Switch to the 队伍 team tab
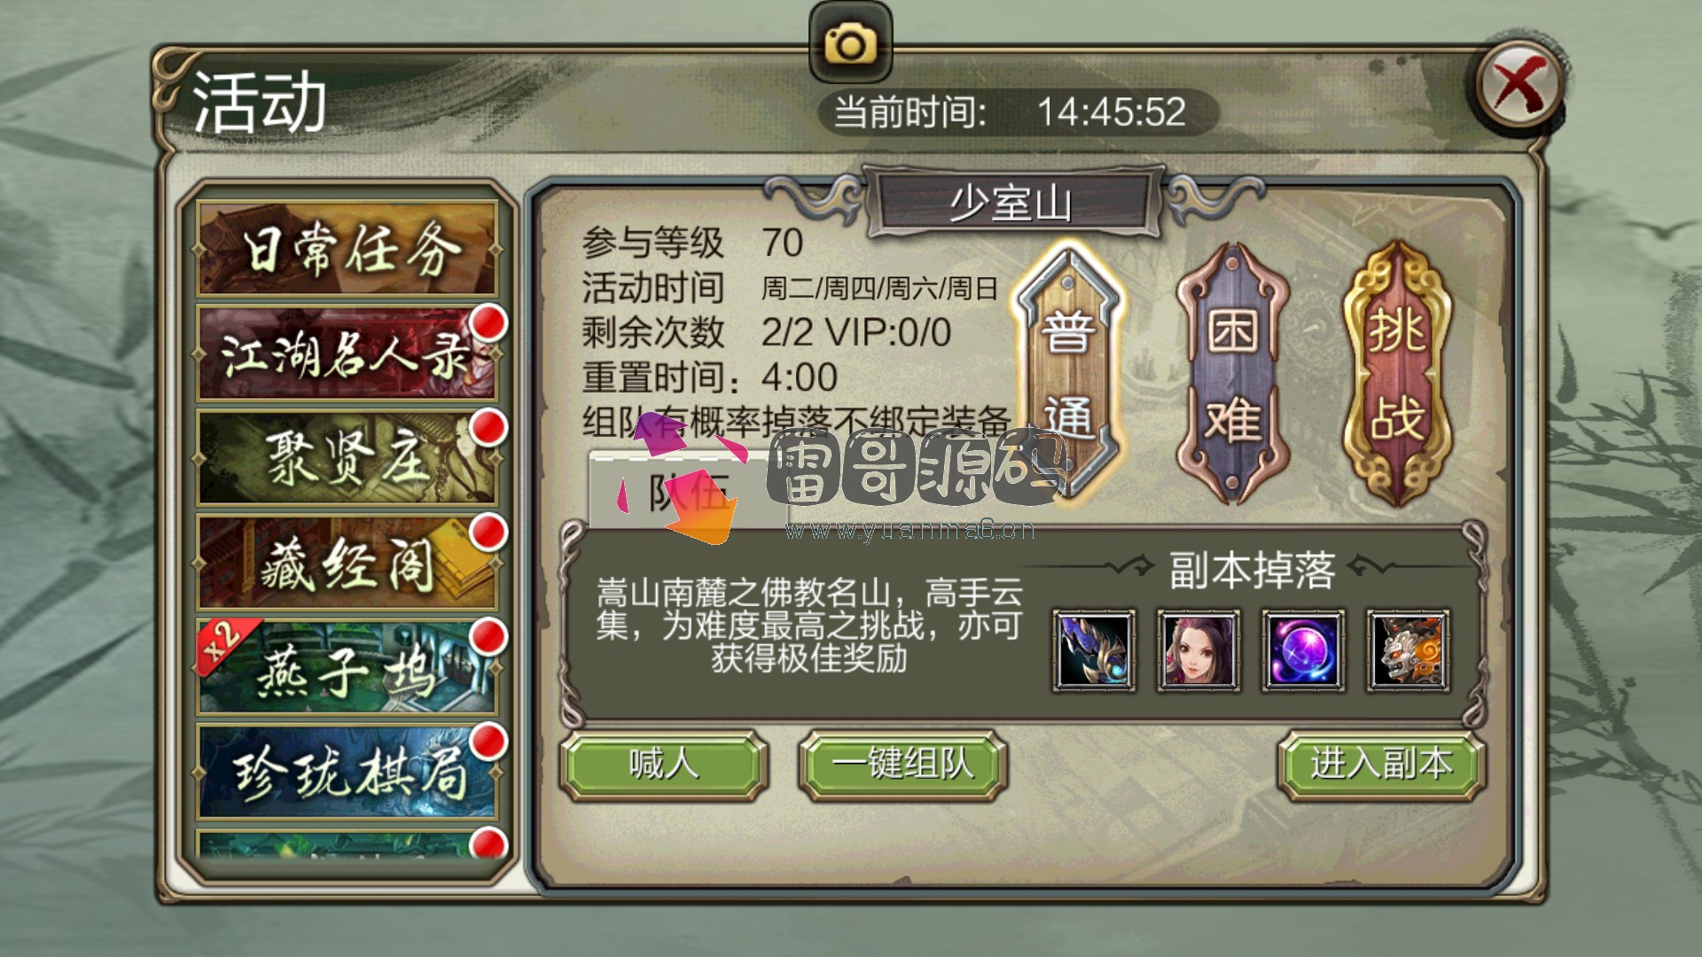This screenshot has height=957, width=1702. (x=688, y=490)
